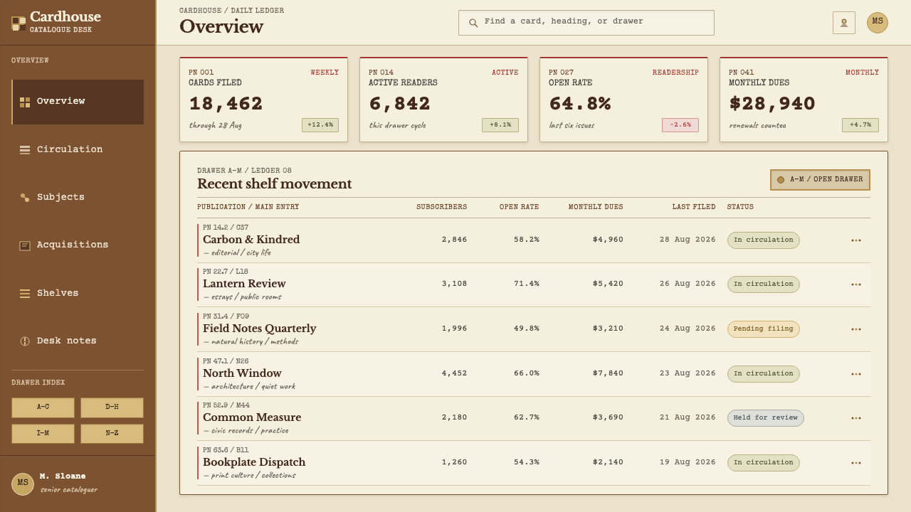Click the magnifier icon in the search bar
Screen dimensions: 911x512
click(x=473, y=23)
